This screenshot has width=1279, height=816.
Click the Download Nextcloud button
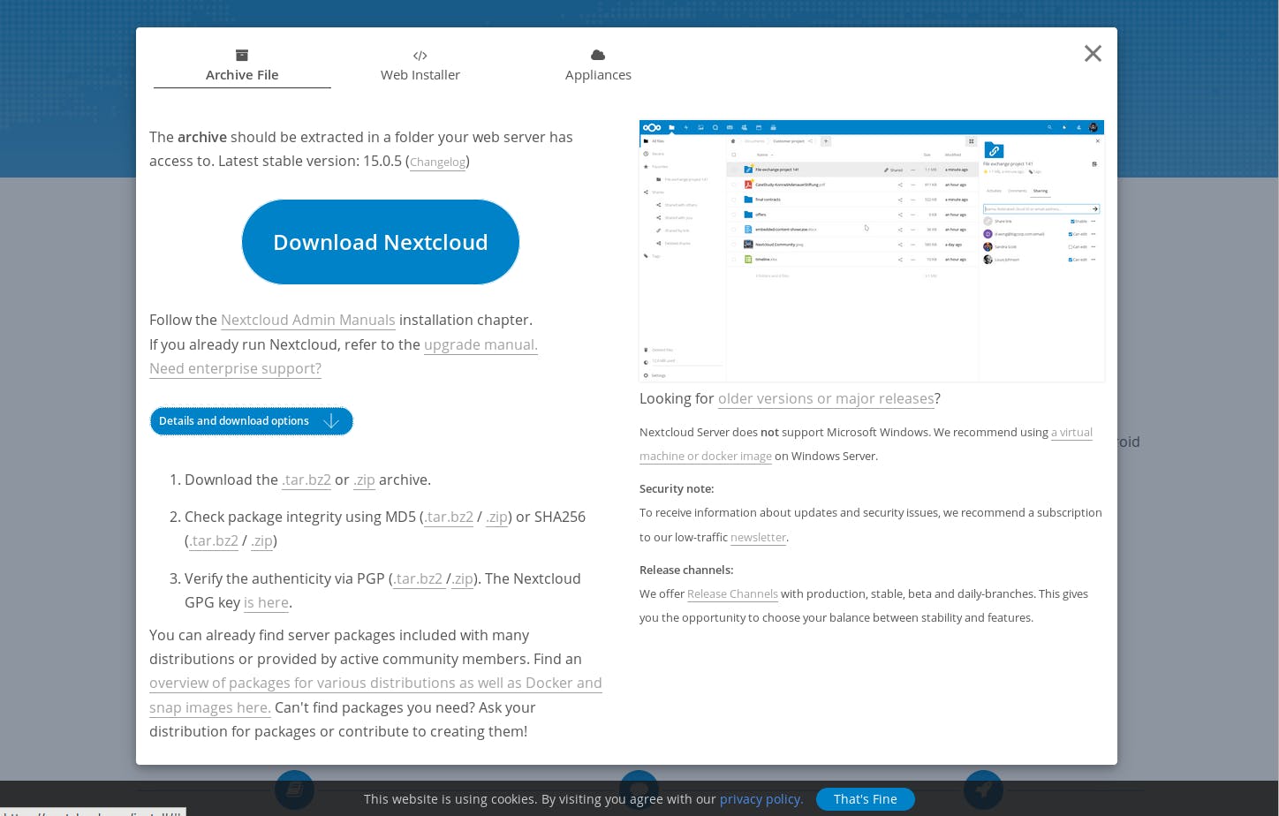point(381,242)
